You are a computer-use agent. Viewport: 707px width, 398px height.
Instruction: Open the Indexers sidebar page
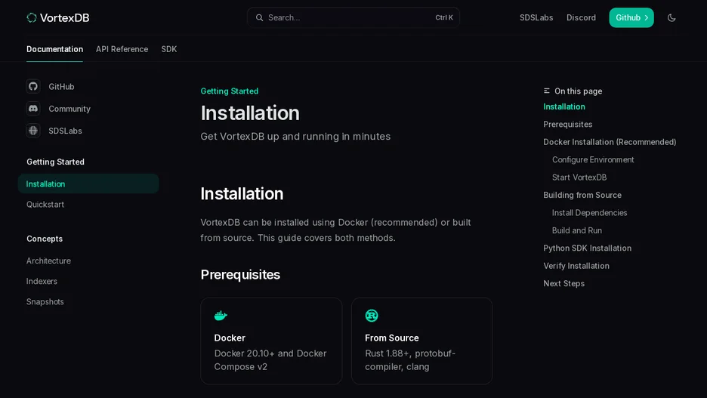(x=42, y=281)
